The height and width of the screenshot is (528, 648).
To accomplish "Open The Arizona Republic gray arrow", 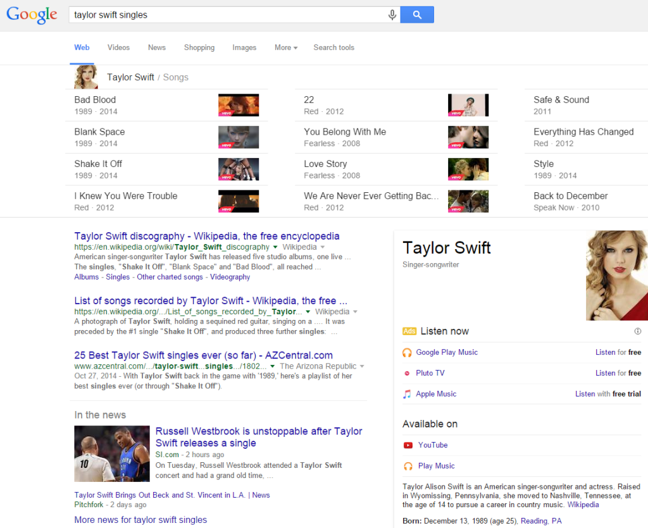I will coord(362,367).
